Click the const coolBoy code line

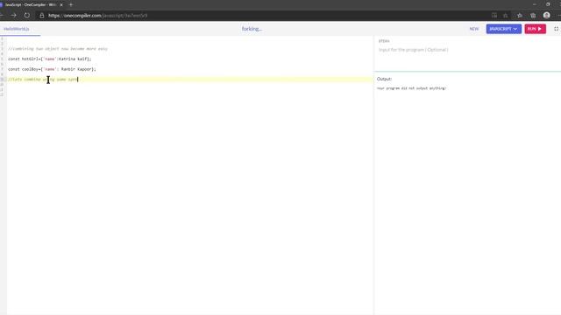click(52, 69)
